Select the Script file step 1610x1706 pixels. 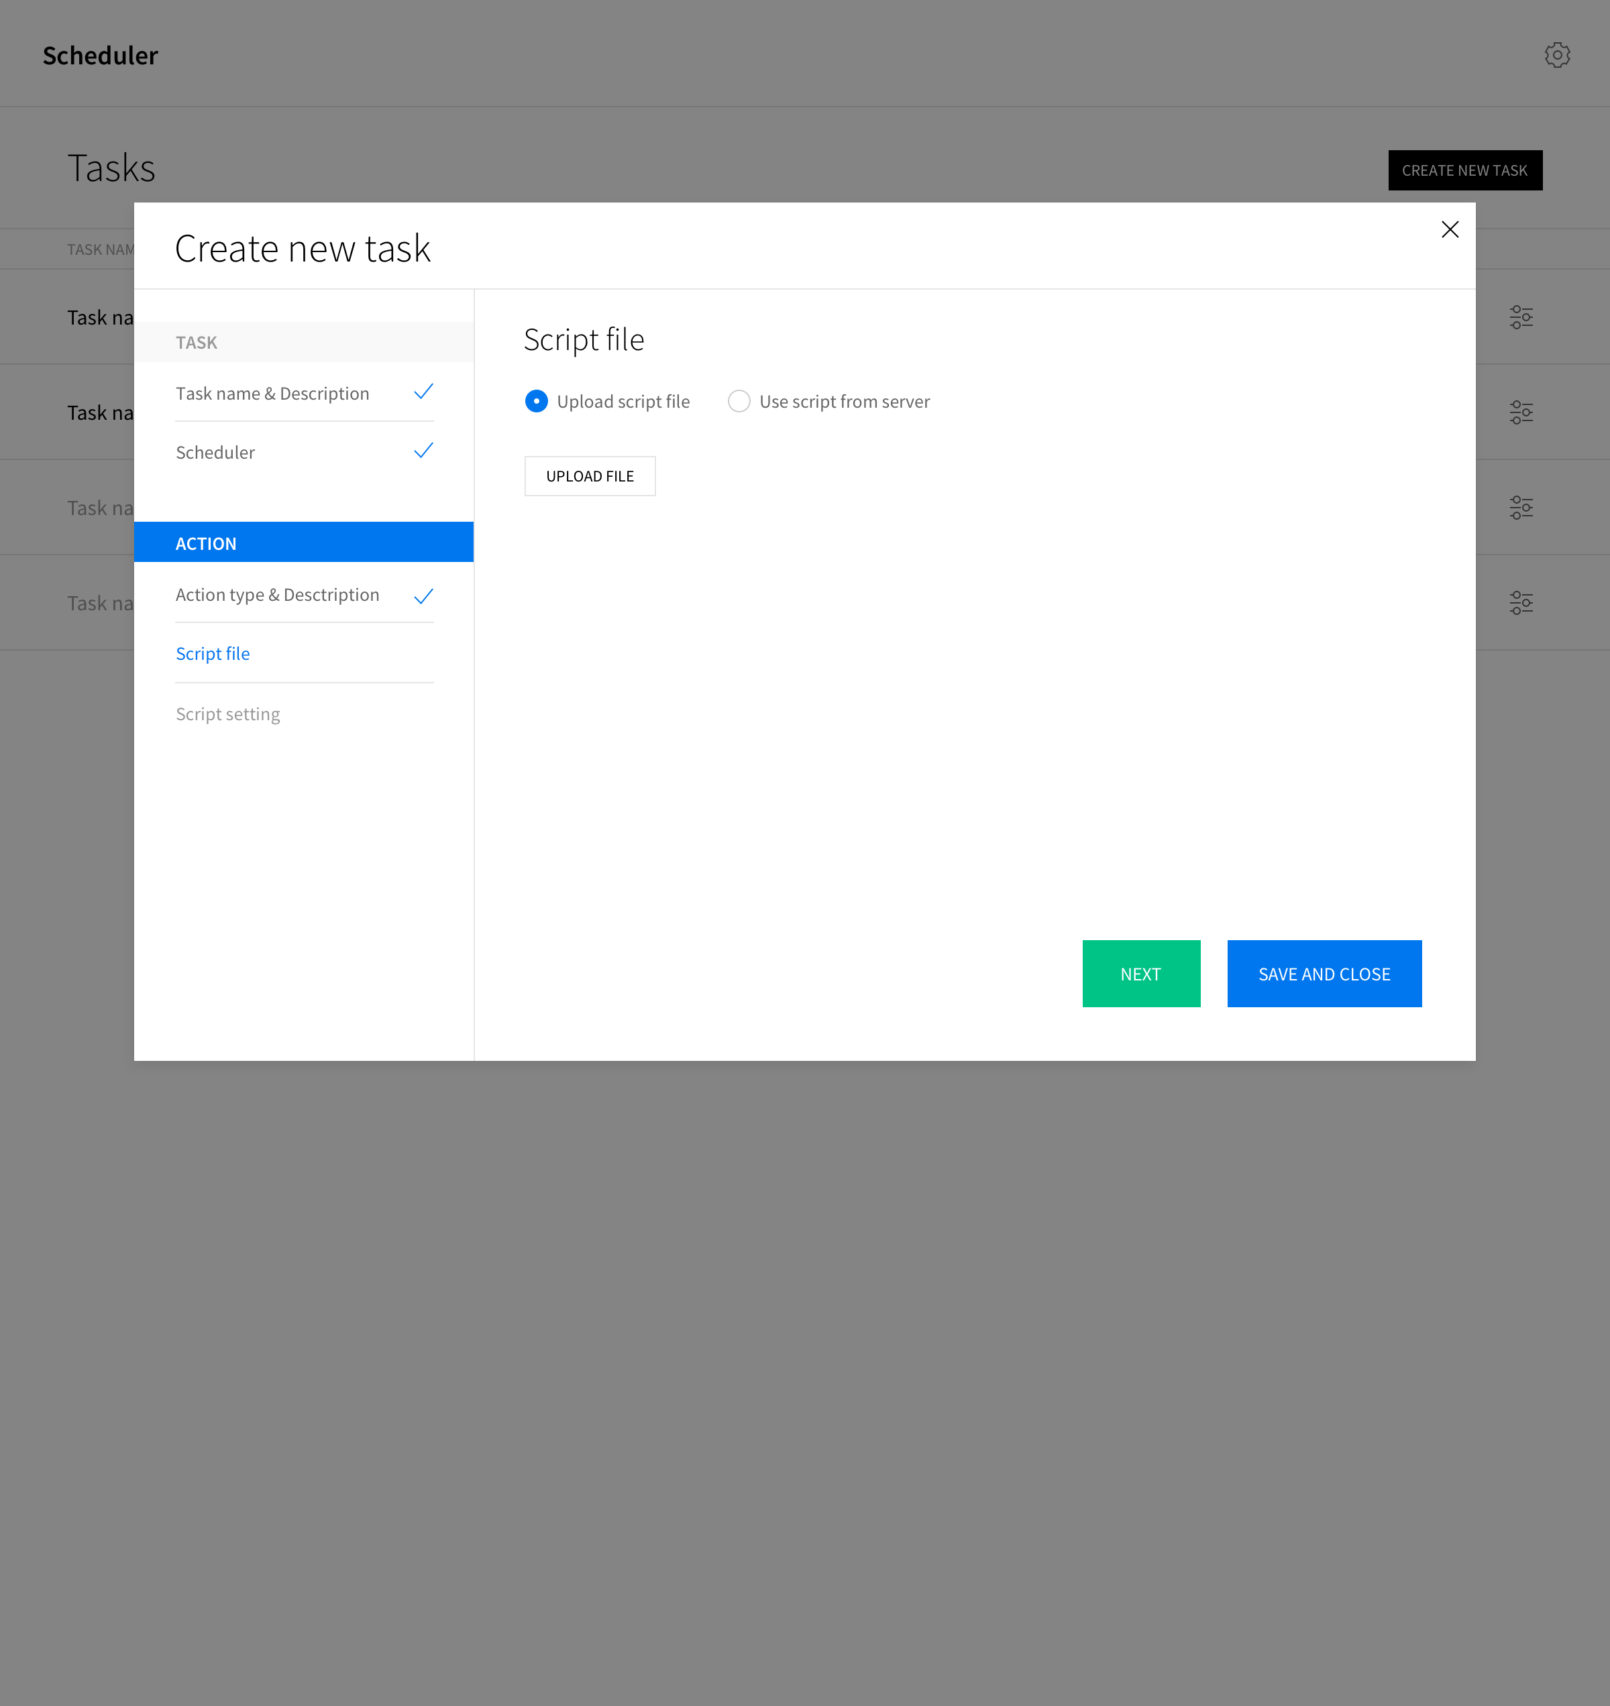click(213, 654)
